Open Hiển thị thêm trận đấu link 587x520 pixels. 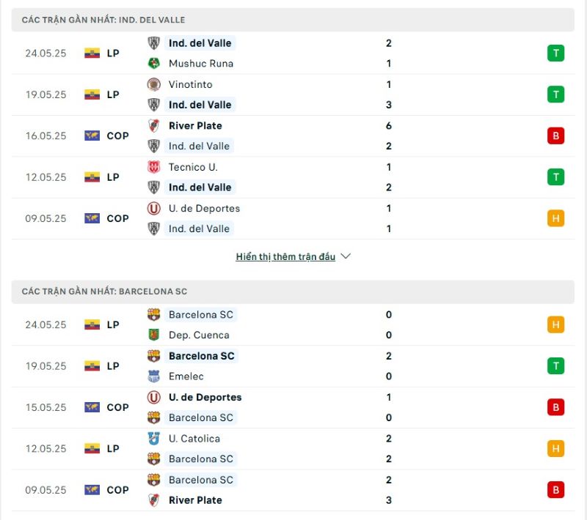(285, 256)
